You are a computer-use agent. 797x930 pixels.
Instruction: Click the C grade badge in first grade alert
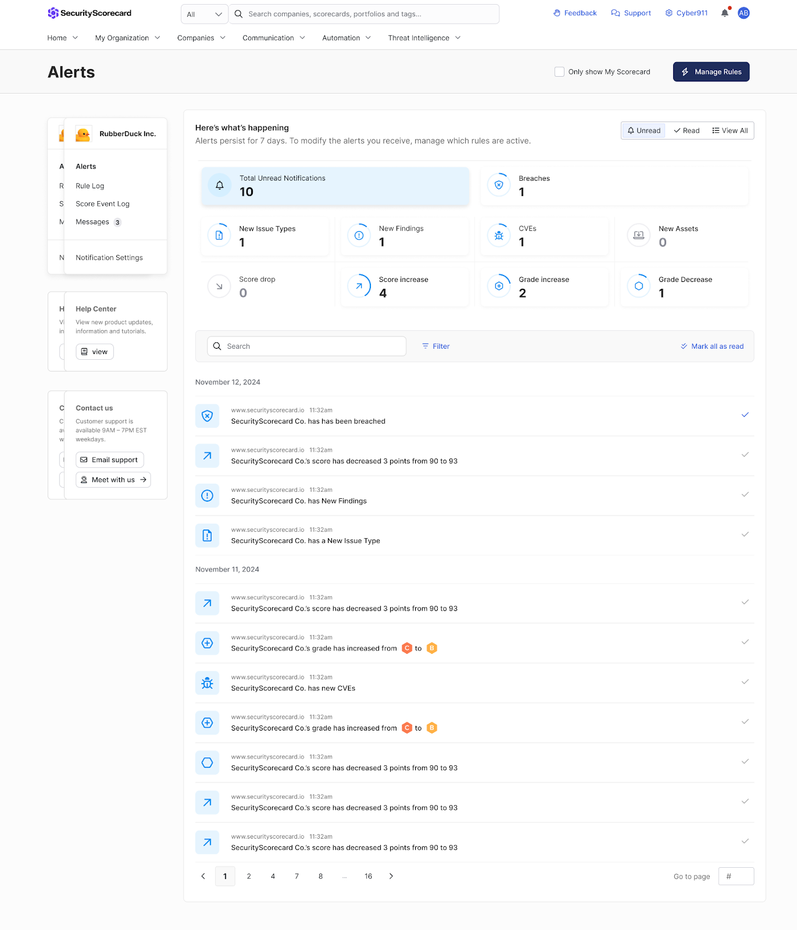407,648
